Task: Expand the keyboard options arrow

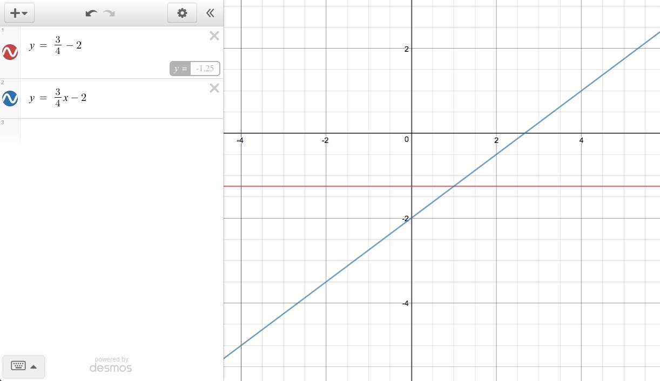Action: click(x=33, y=366)
